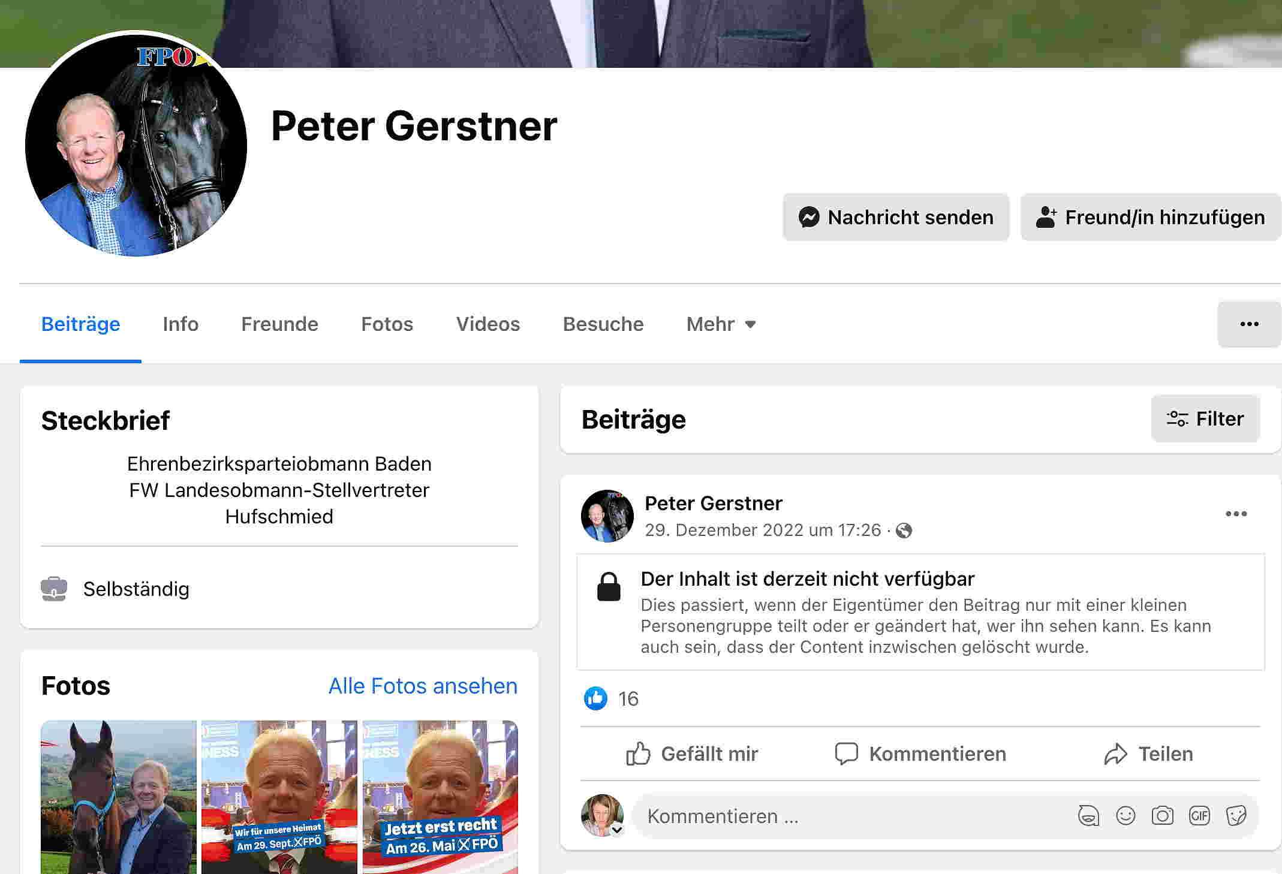Open the 'Jetzt erst recht' photo
The width and height of the screenshot is (1282, 874).
point(440,797)
